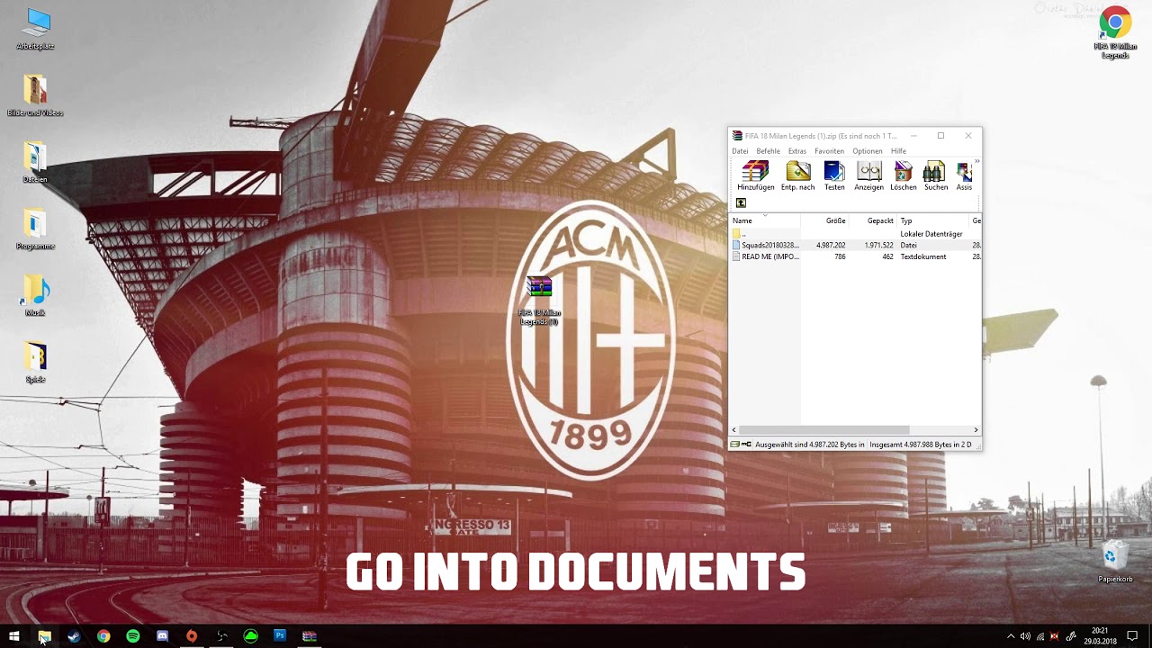Image resolution: width=1152 pixels, height=648 pixels.
Task: Click the Suchen binoculars icon
Action: [x=935, y=175]
